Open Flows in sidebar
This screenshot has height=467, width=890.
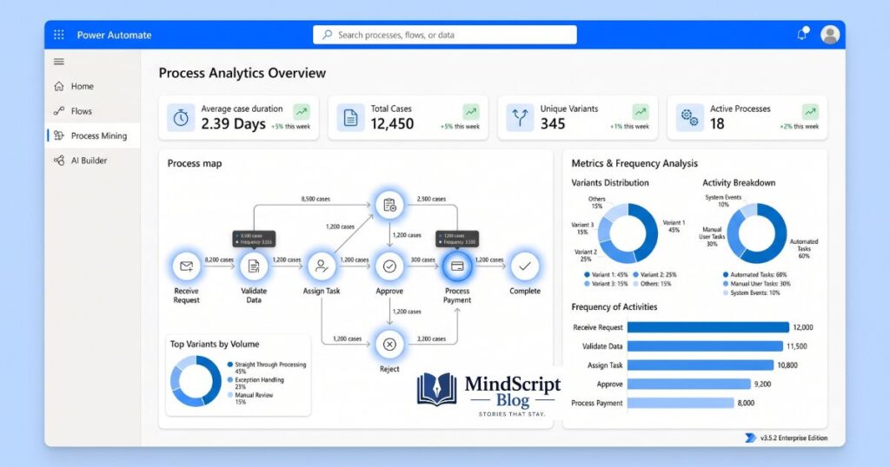[92, 111]
